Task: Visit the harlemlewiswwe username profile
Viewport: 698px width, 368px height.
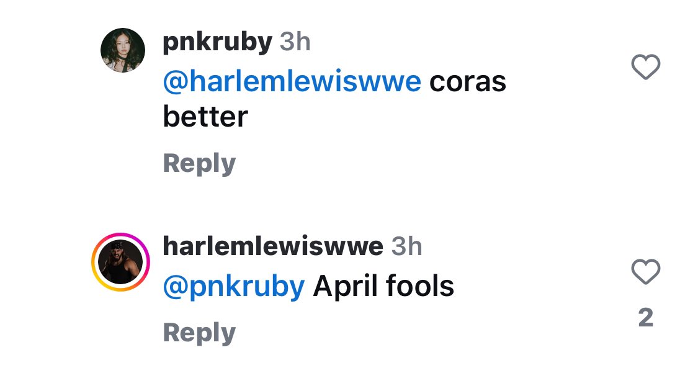Action: coord(272,247)
